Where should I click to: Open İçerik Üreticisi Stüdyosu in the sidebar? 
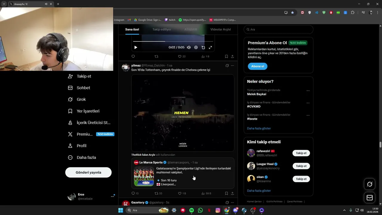(89, 123)
